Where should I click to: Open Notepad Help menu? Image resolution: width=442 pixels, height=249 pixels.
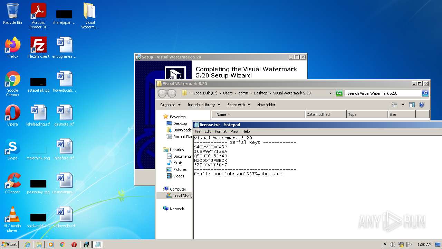(x=246, y=131)
